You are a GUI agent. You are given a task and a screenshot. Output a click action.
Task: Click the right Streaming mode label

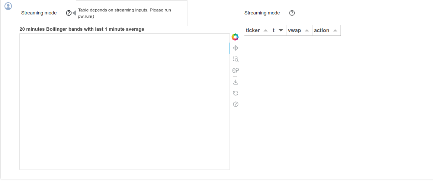(262, 13)
